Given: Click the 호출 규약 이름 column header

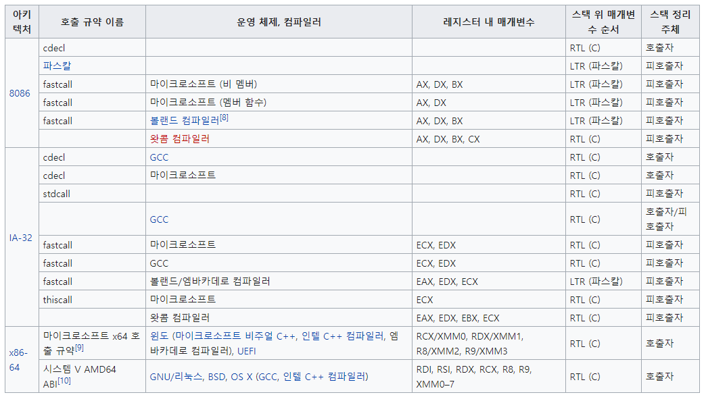Looking at the screenshot, I should pos(92,22).
